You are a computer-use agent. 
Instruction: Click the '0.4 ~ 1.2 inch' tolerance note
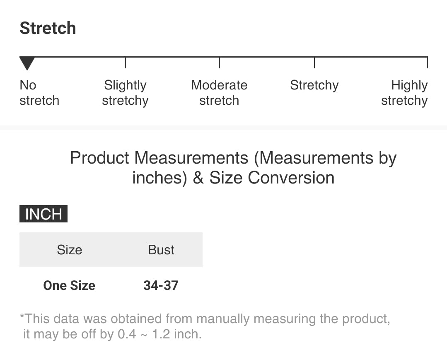coord(159,334)
